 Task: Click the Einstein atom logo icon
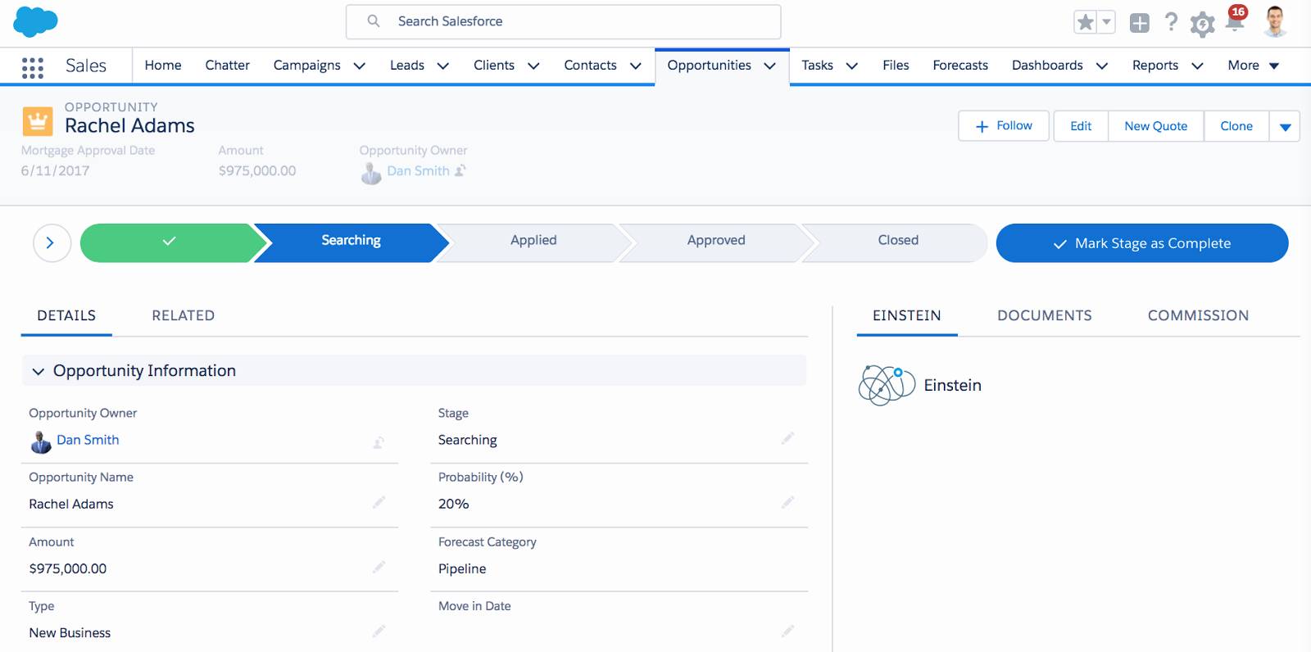point(887,385)
